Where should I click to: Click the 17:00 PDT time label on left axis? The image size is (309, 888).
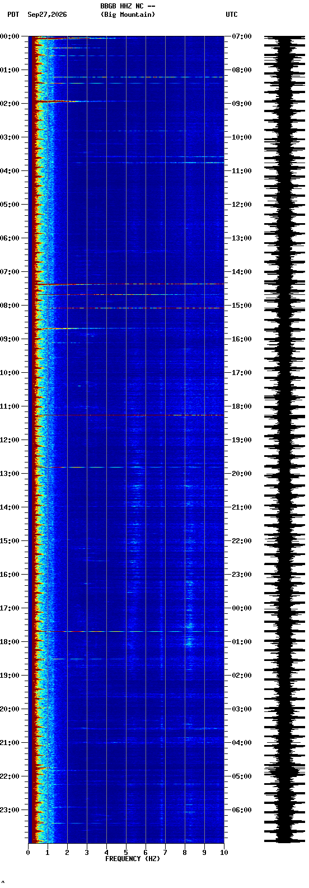[x=10, y=608]
